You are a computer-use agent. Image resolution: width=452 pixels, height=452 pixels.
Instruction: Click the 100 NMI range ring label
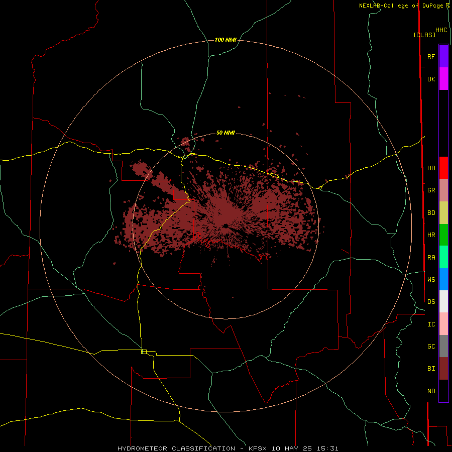[225, 40]
